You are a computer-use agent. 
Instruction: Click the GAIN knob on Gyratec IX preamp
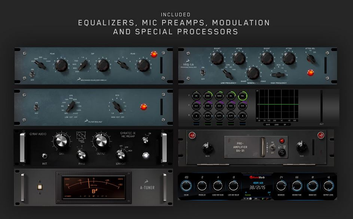pos(61,141)
